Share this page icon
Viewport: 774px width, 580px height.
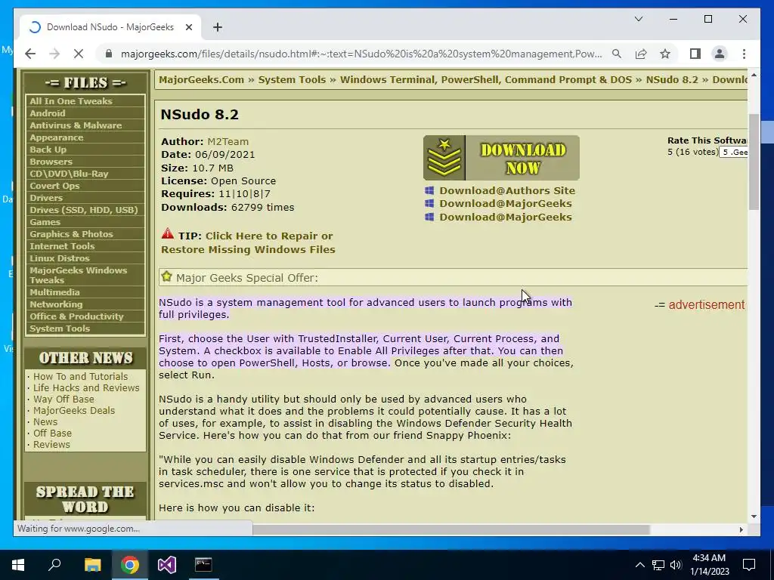pos(641,54)
